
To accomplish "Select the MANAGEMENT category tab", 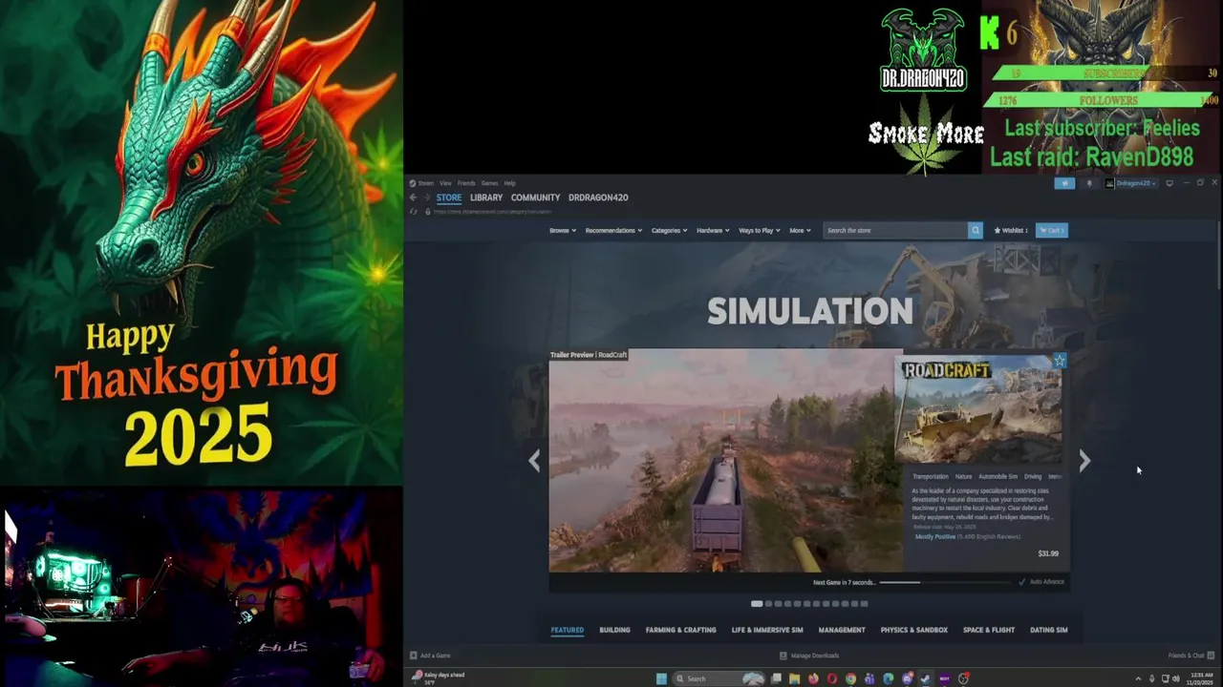I will tap(842, 630).
